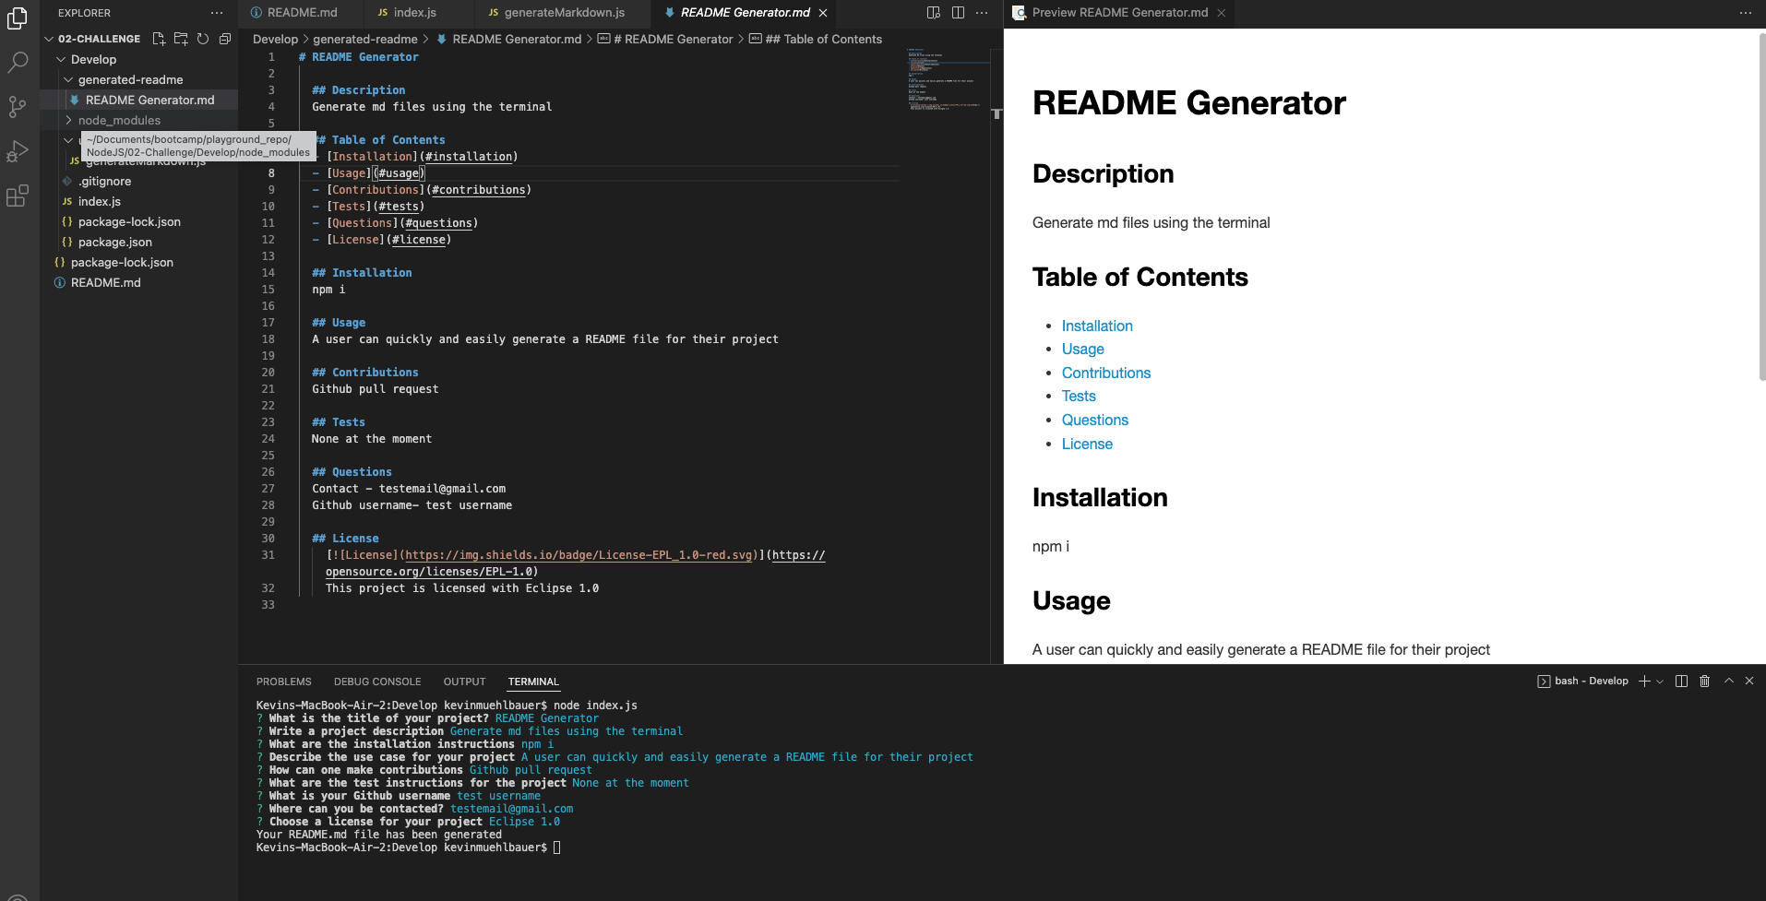This screenshot has height=901, width=1766.
Task: Click the New File icon in Explorer
Action: (158, 39)
